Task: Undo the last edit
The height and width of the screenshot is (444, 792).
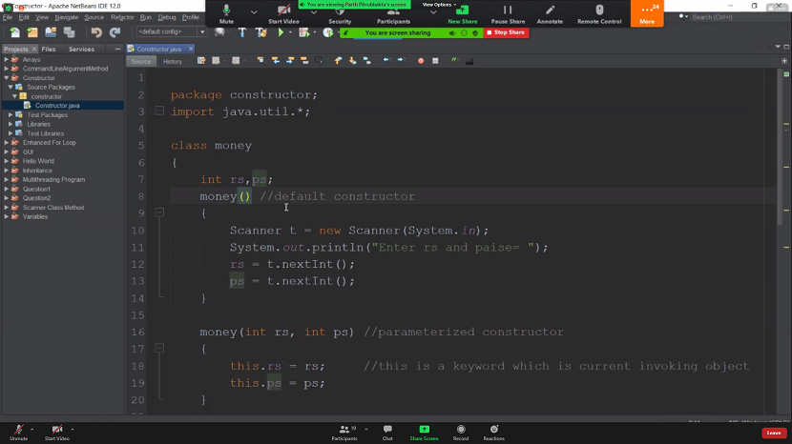Action: click(96, 32)
